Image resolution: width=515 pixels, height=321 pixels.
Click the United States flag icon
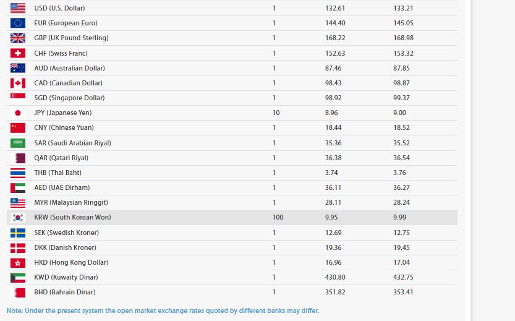pos(18,8)
